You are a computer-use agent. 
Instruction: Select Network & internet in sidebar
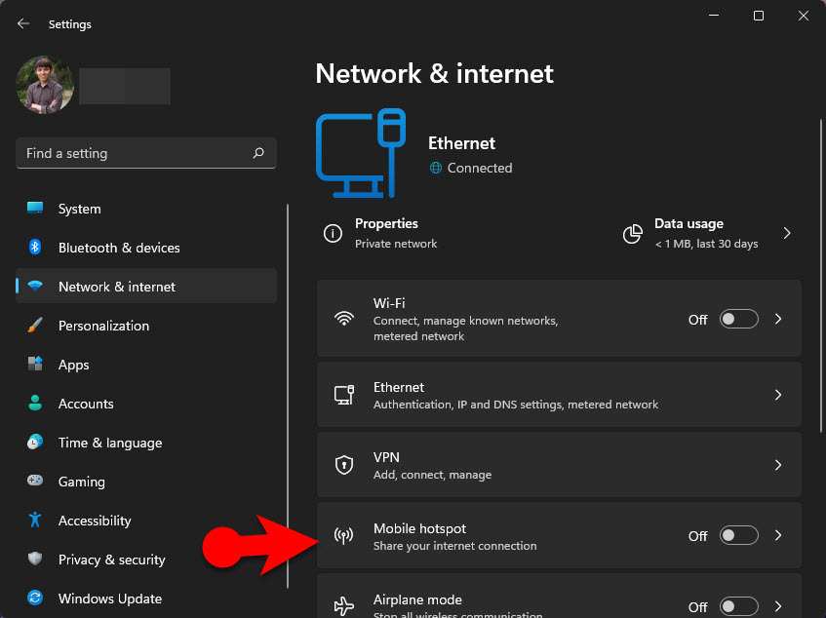(146, 287)
